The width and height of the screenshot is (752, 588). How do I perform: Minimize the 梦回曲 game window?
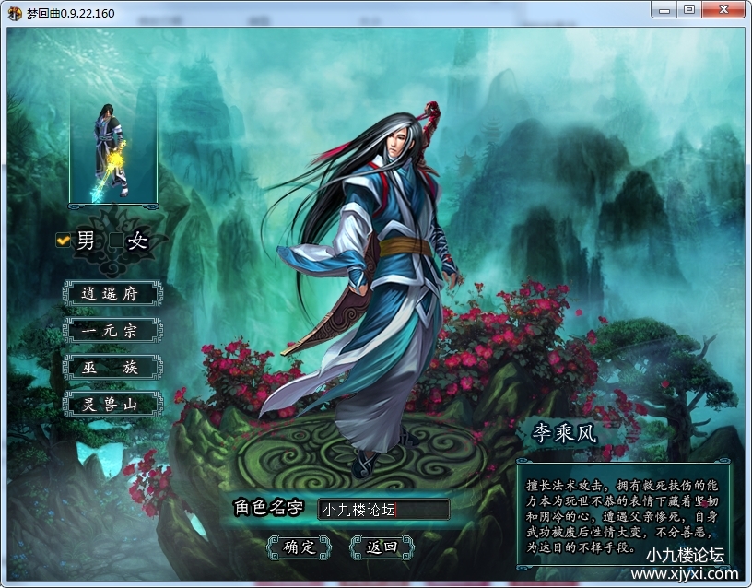pos(665,9)
